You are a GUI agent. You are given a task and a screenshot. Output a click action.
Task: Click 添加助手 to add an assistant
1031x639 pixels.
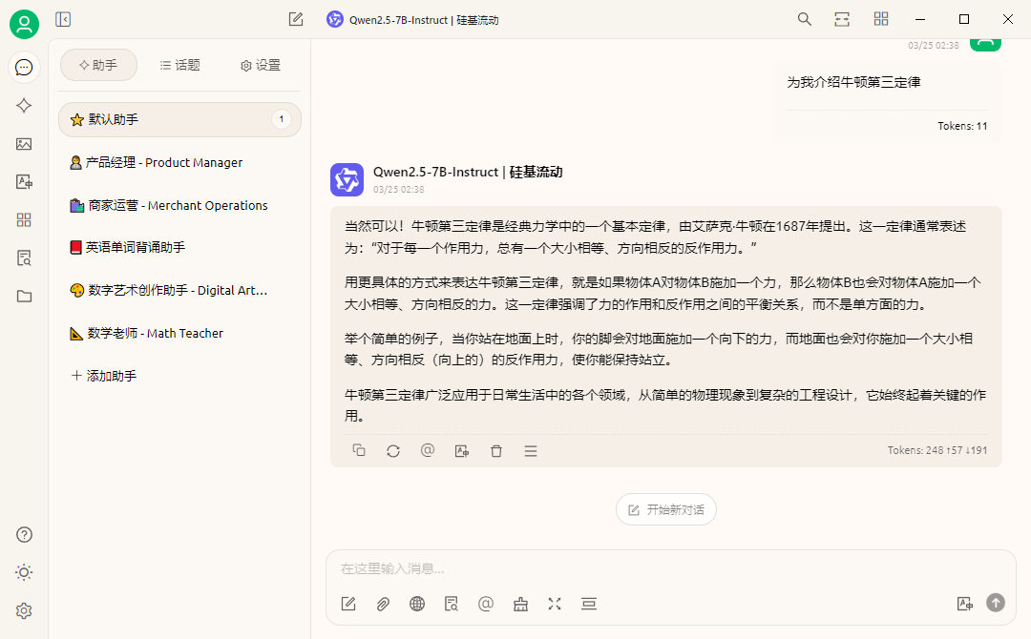[104, 375]
